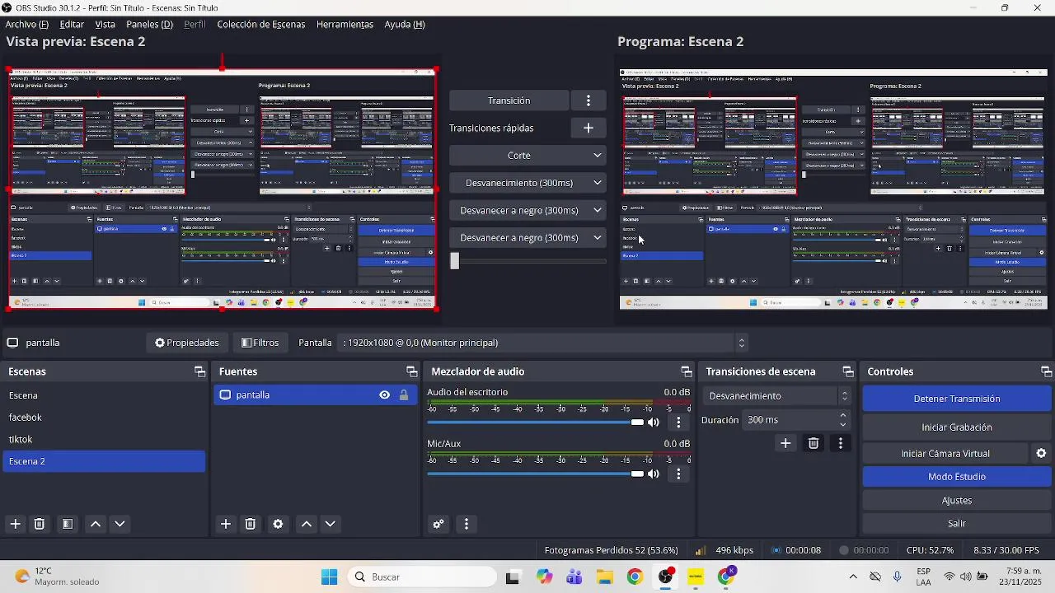
Task: Click Detener Transmisión button
Action: pyautogui.click(x=957, y=399)
